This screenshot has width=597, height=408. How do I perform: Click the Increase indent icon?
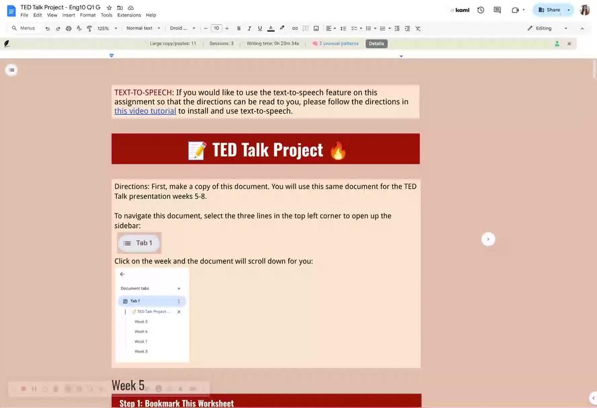407,28
